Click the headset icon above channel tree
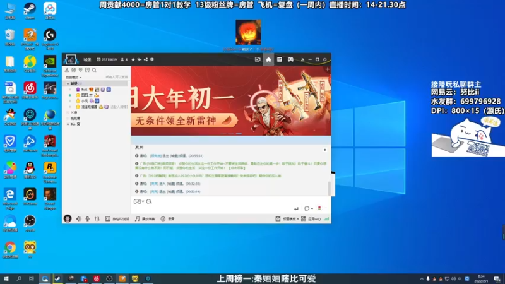Screen dimensions: 505x284 (x=74, y=70)
